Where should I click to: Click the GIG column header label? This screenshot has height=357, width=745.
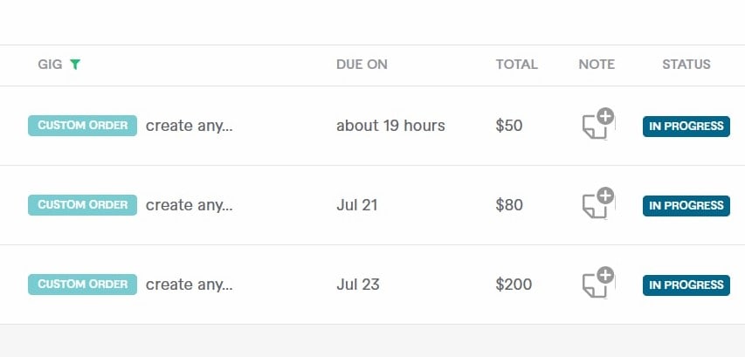pyautogui.click(x=50, y=64)
